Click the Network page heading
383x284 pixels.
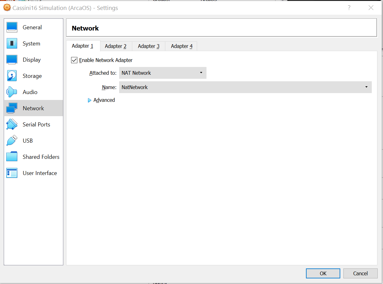pyautogui.click(x=85, y=28)
